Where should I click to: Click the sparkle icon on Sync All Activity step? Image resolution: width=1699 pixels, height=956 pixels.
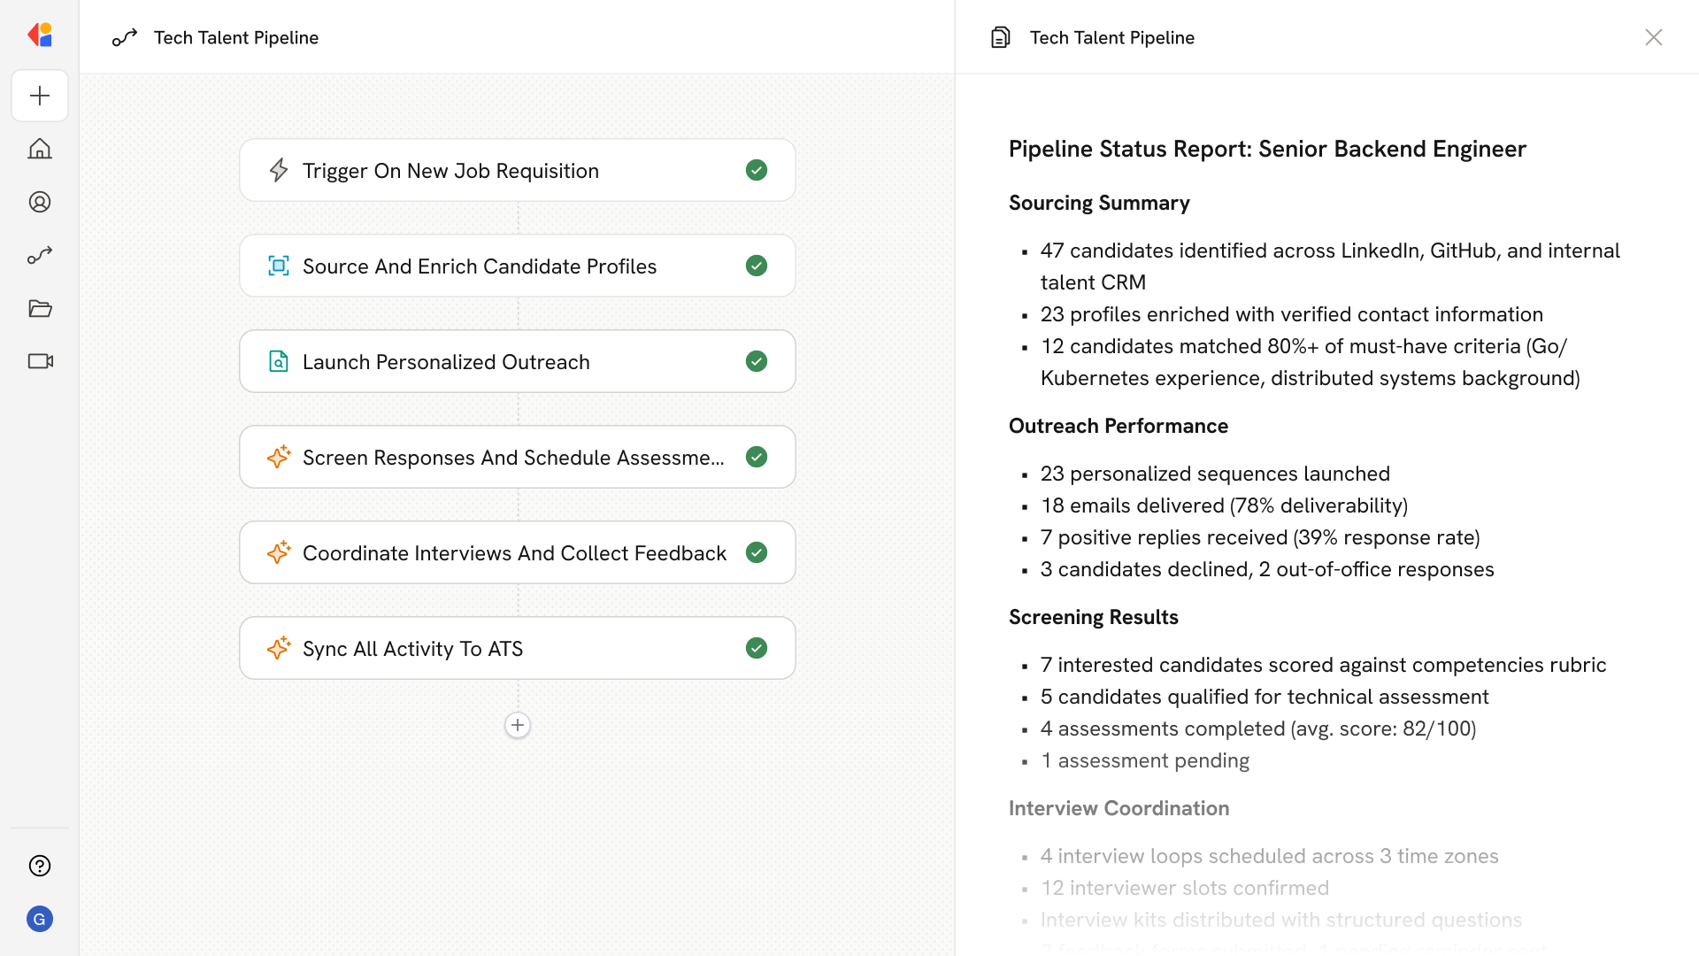279,648
